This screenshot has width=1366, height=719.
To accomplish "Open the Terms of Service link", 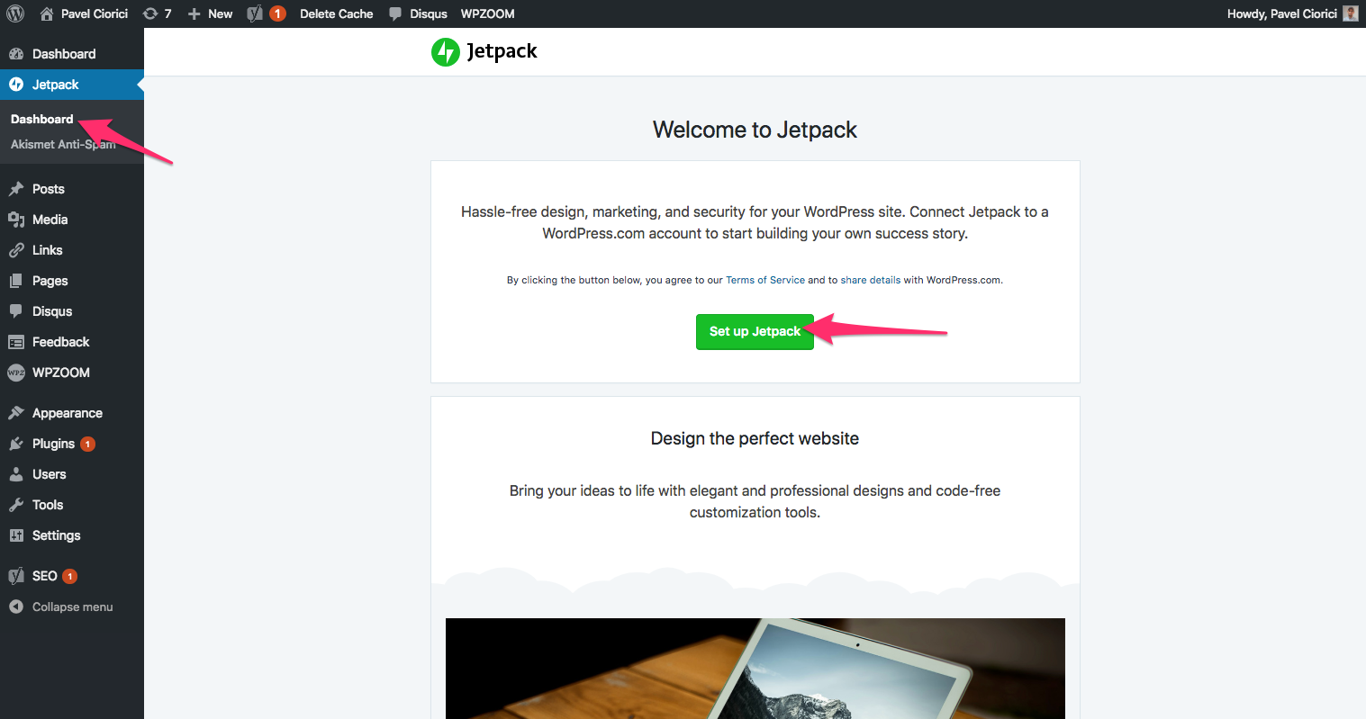I will [765, 280].
